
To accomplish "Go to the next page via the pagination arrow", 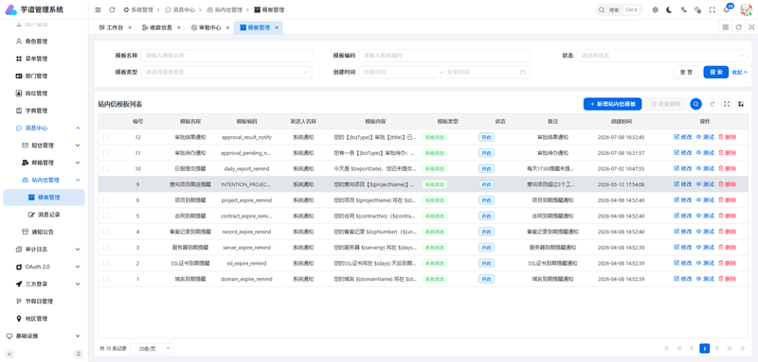I will pyautogui.click(x=717, y=348).
